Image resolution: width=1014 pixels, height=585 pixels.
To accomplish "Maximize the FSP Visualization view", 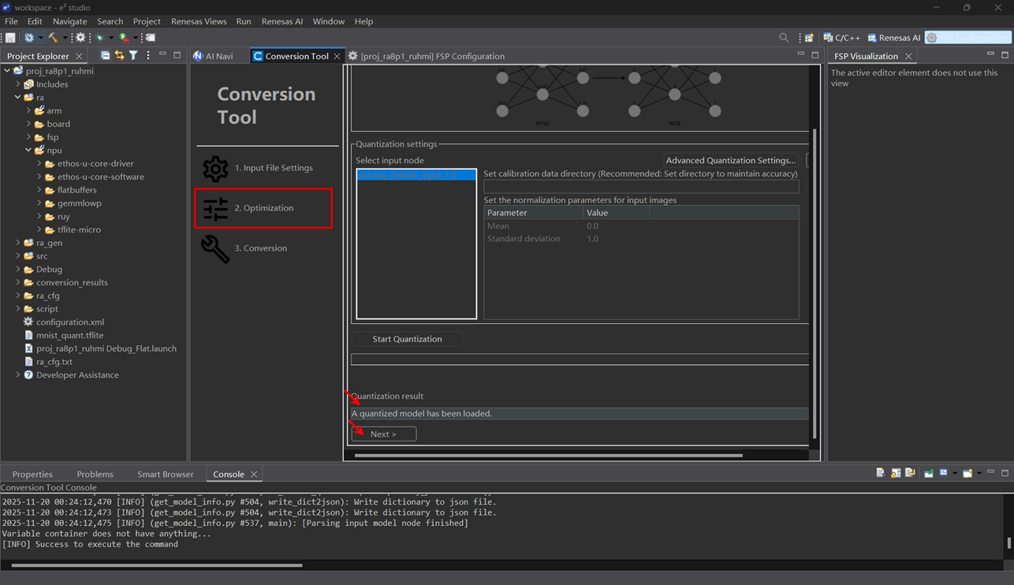I will (1005, 54).
